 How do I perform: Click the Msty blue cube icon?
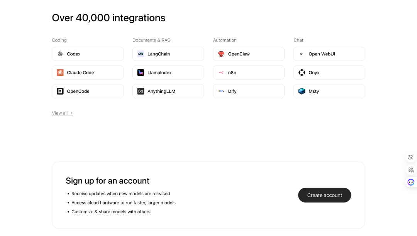(302, 91)
